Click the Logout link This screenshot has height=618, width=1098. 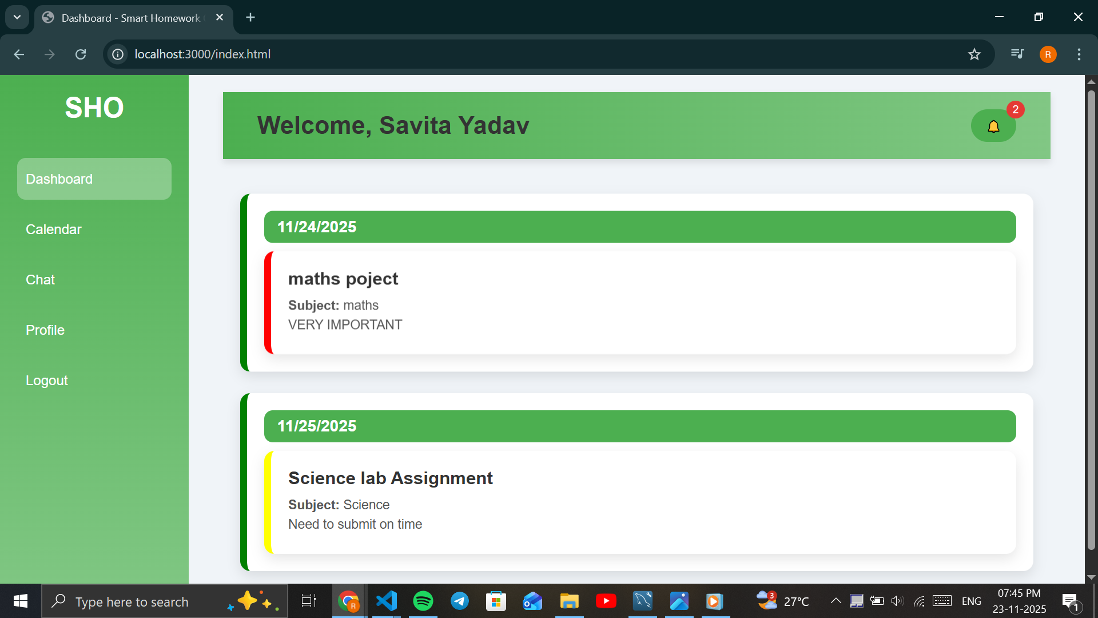47,381
